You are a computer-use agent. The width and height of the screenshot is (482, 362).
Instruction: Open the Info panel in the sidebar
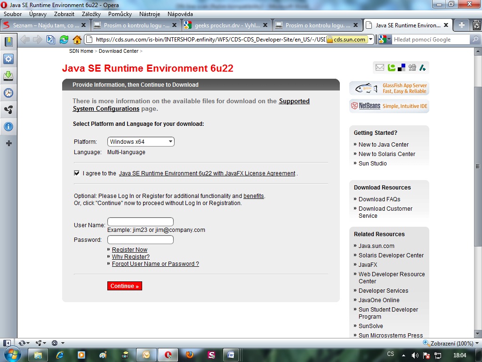pos(8,126)
